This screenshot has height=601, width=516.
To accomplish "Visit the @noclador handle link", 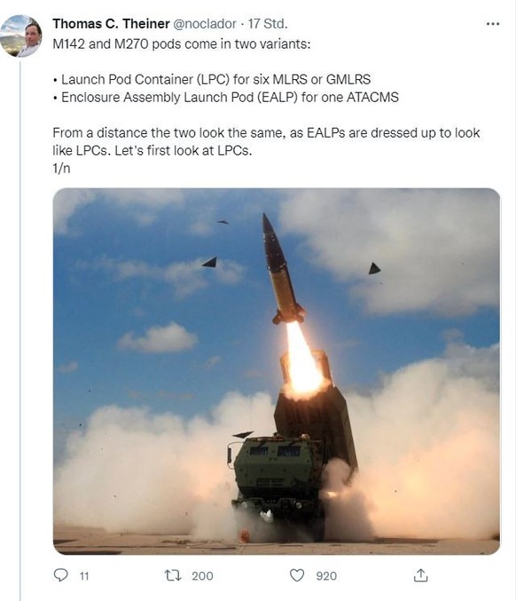I will (205, 24).
